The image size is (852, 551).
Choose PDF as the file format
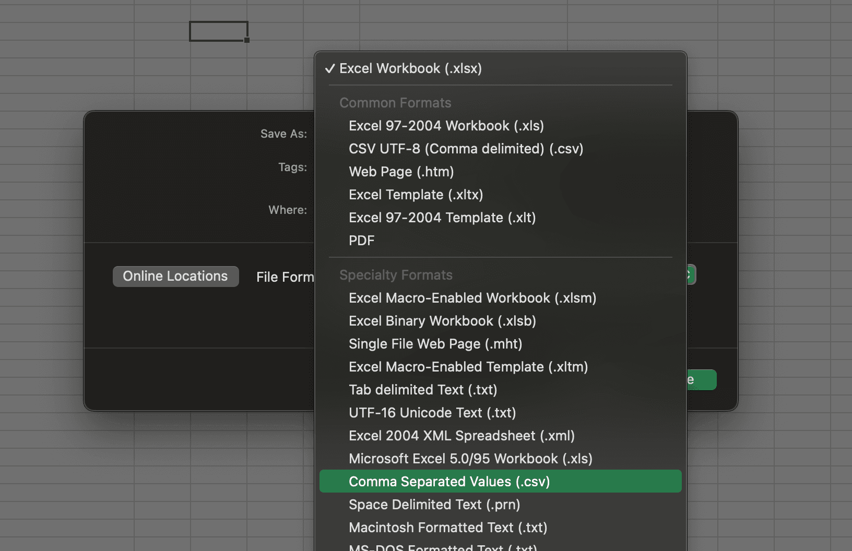click(500, 241)
